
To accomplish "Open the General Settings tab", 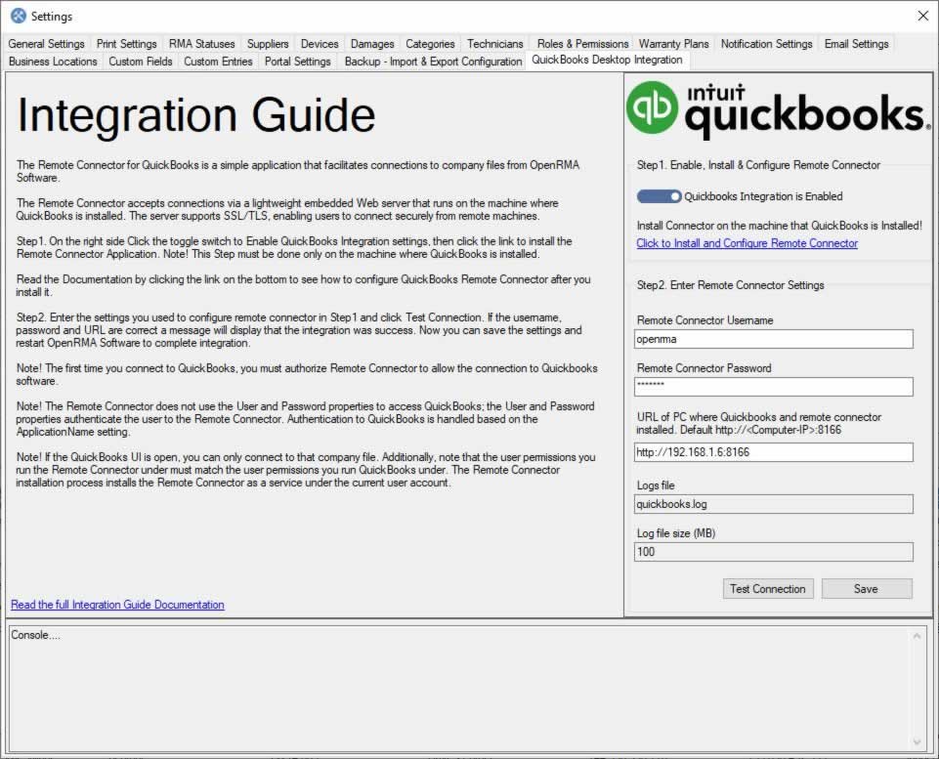I will pyautogui.click(x=47, y=44).
